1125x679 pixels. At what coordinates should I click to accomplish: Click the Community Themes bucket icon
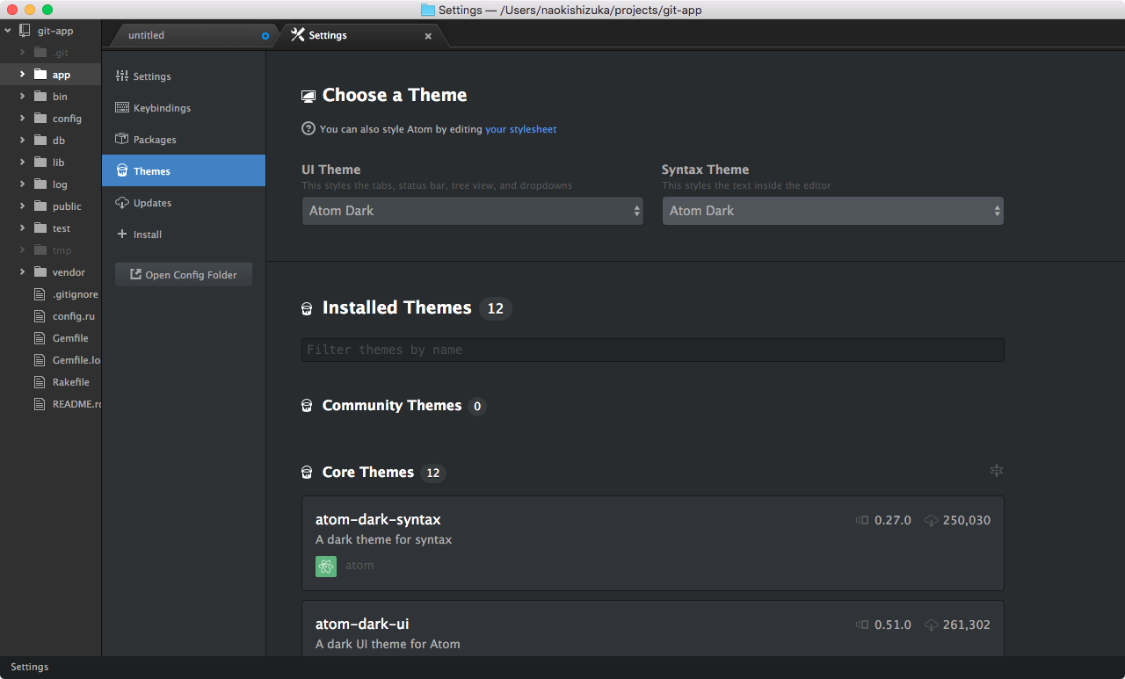click(x=307, y=406)
